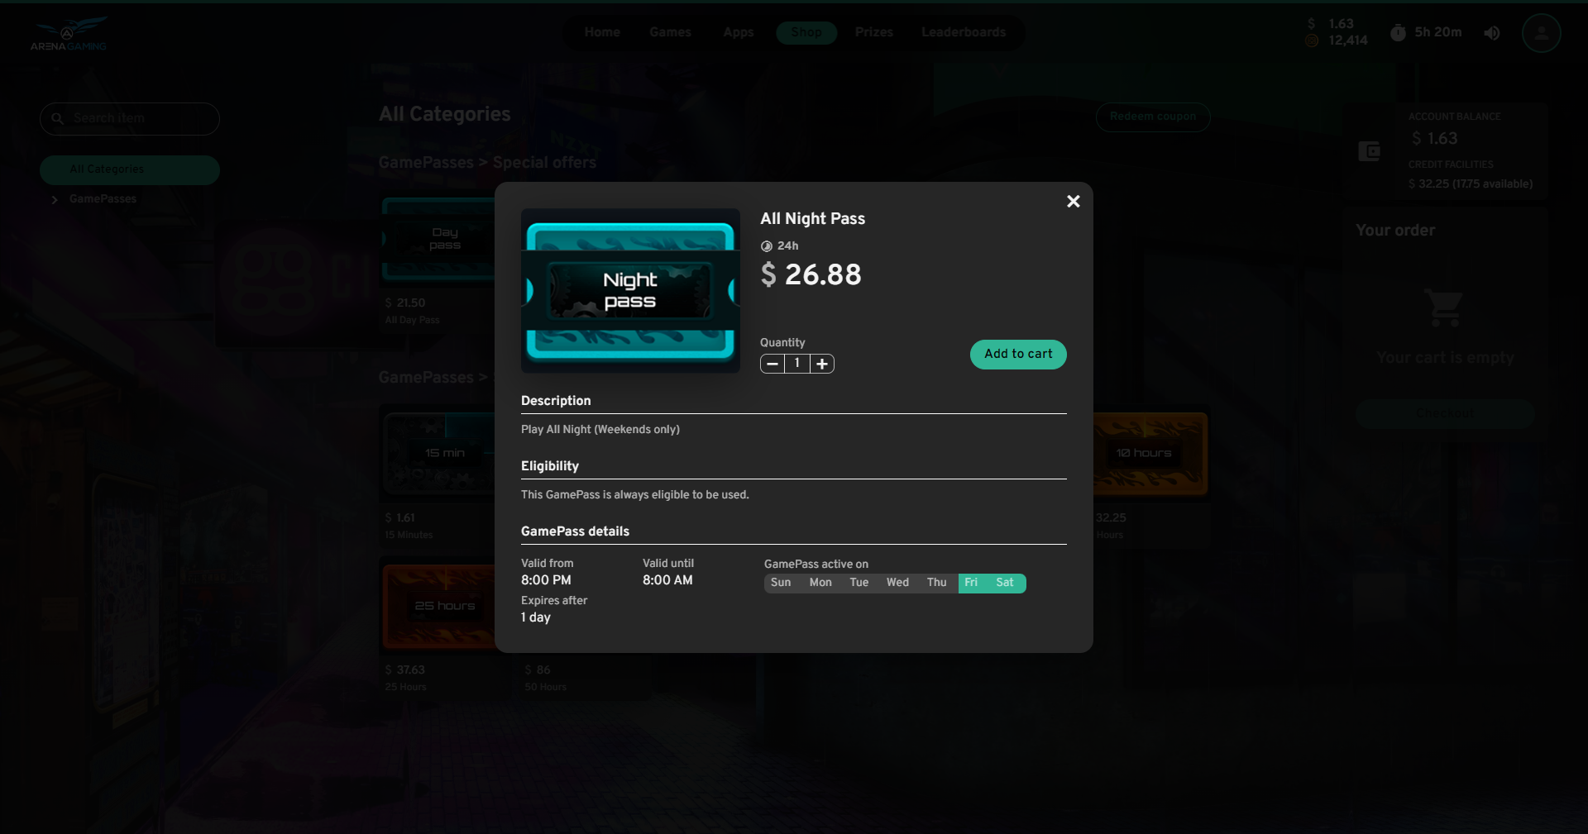The height and width of the screenshot is (834, 1588).
Task: Click the Night pass product image
Action: tap(630, 291)
